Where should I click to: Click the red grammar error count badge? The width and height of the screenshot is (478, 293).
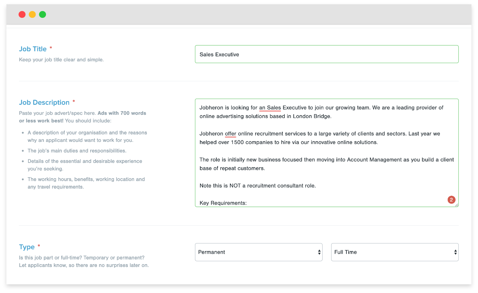(x=451, y=200)
